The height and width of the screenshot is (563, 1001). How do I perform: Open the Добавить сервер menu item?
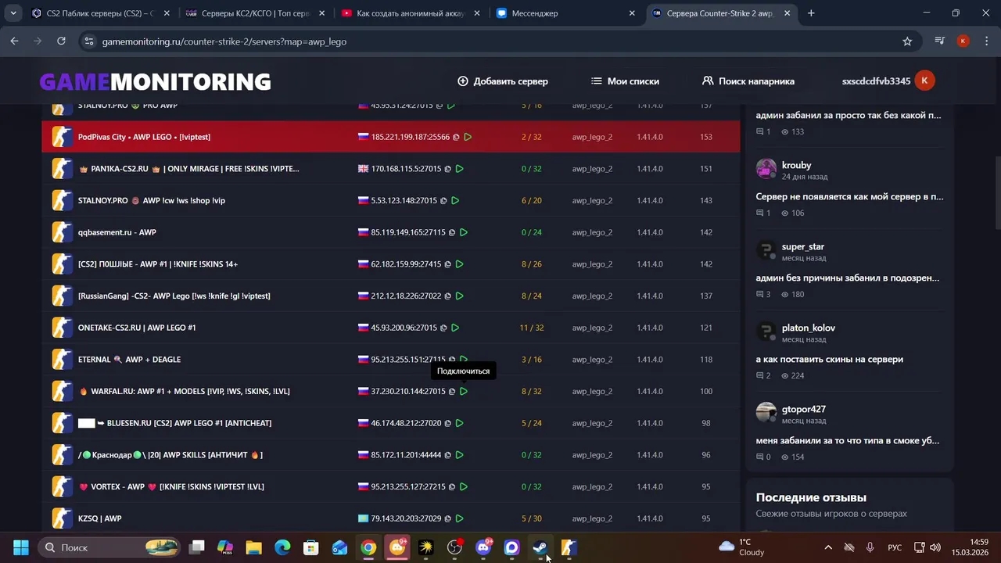[503, 81]
